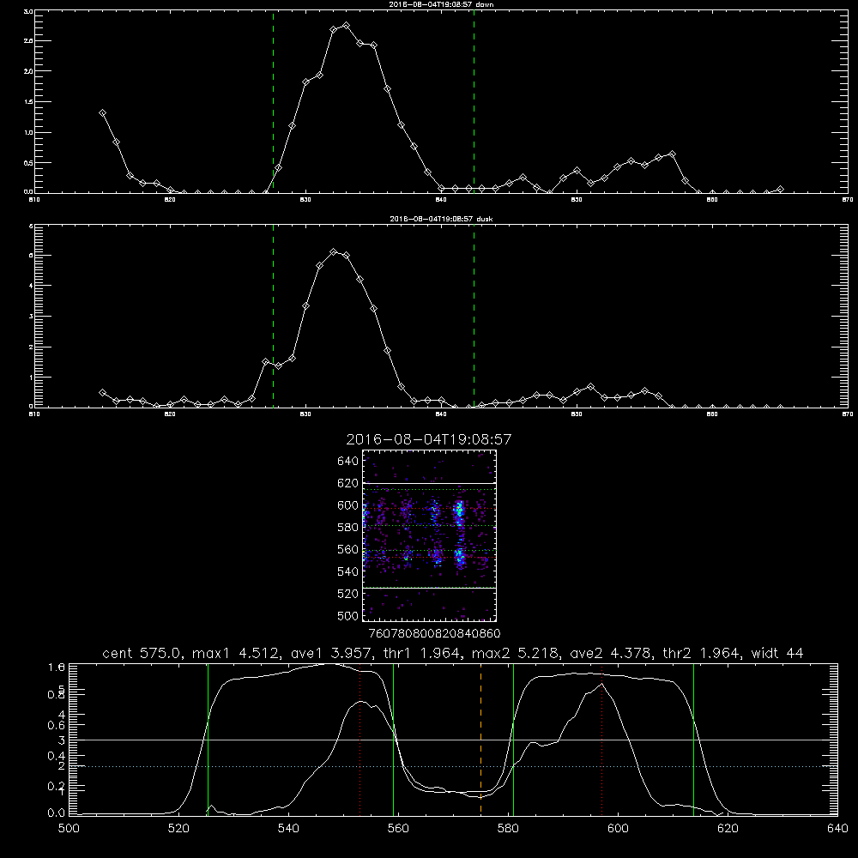Click the 520 label on the bottom plot x-axis
The image size is (858, 858).
(178, 829)
